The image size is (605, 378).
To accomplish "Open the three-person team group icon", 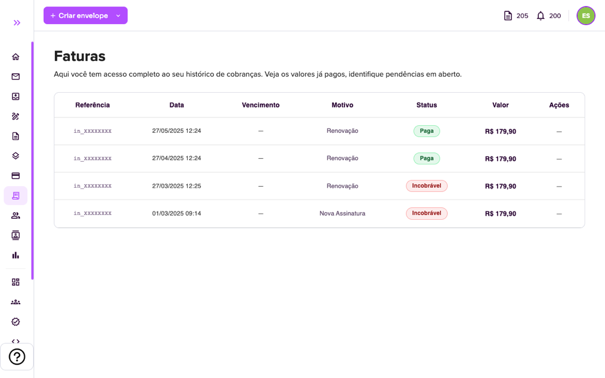I will click(15, 302).
